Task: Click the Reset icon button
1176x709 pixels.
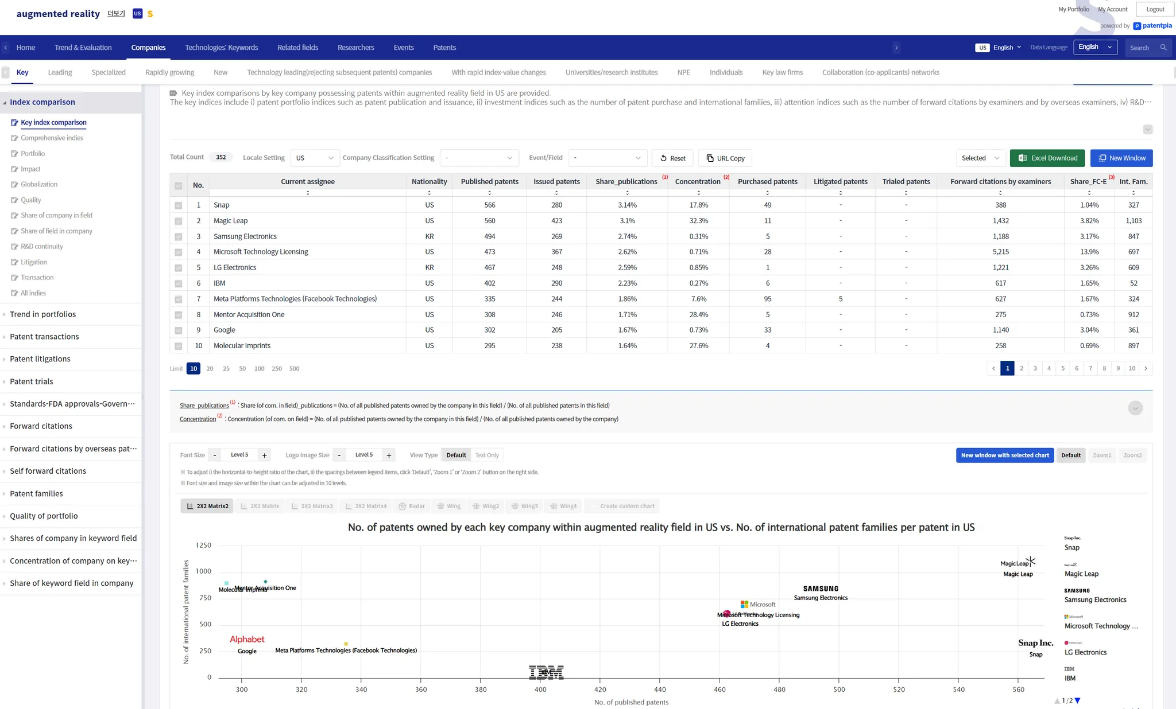Action: (663, 158)
